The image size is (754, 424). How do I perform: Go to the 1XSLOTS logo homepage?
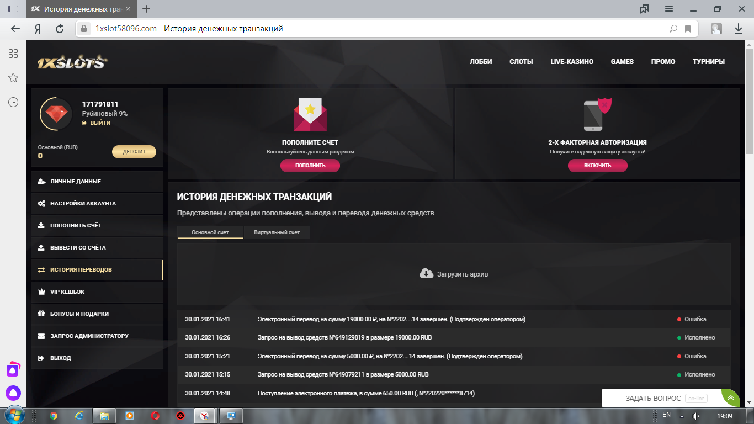point(72,62)
